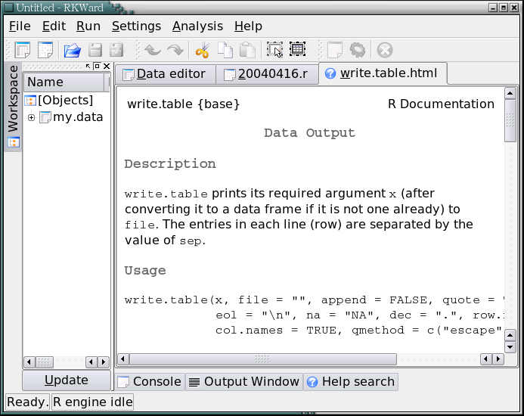Switch to the Data editor tab

point(164,73)
